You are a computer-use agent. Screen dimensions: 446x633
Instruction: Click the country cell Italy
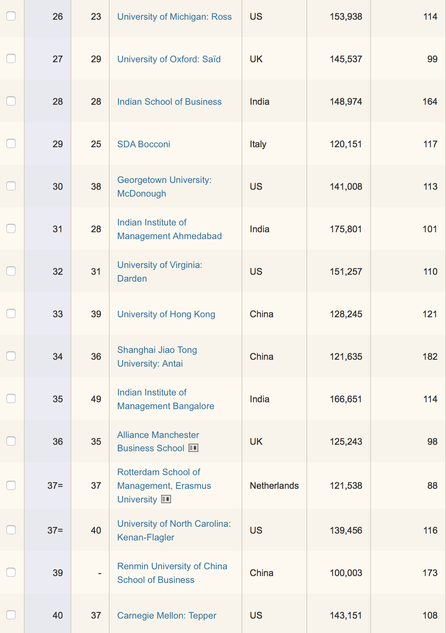click(x=258, y=144)
